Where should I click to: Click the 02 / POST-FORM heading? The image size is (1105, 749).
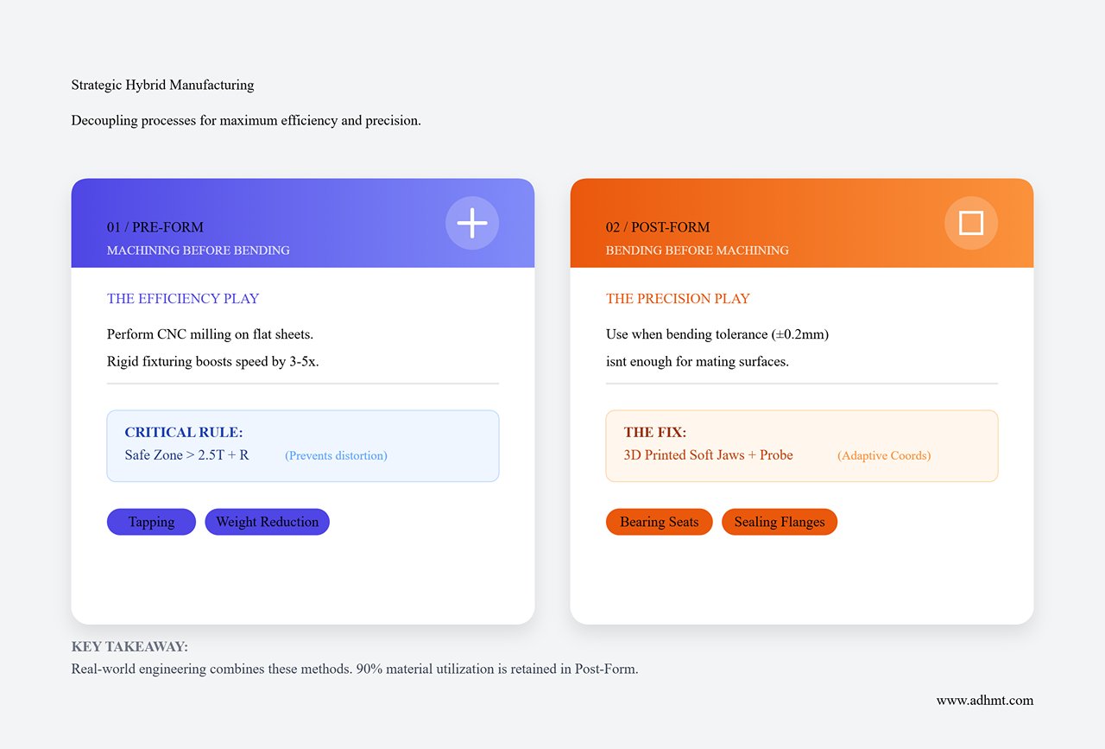[x=658, y=227]
